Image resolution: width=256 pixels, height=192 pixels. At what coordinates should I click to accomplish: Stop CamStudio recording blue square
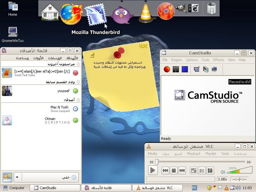click(185, 69)
